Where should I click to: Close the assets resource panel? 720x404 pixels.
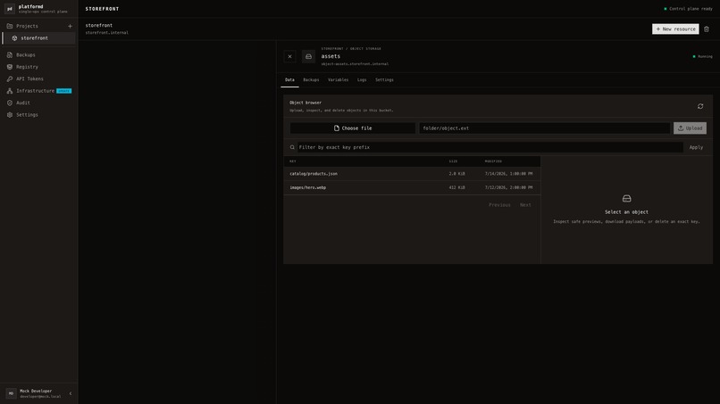click(x=289, y=56)
